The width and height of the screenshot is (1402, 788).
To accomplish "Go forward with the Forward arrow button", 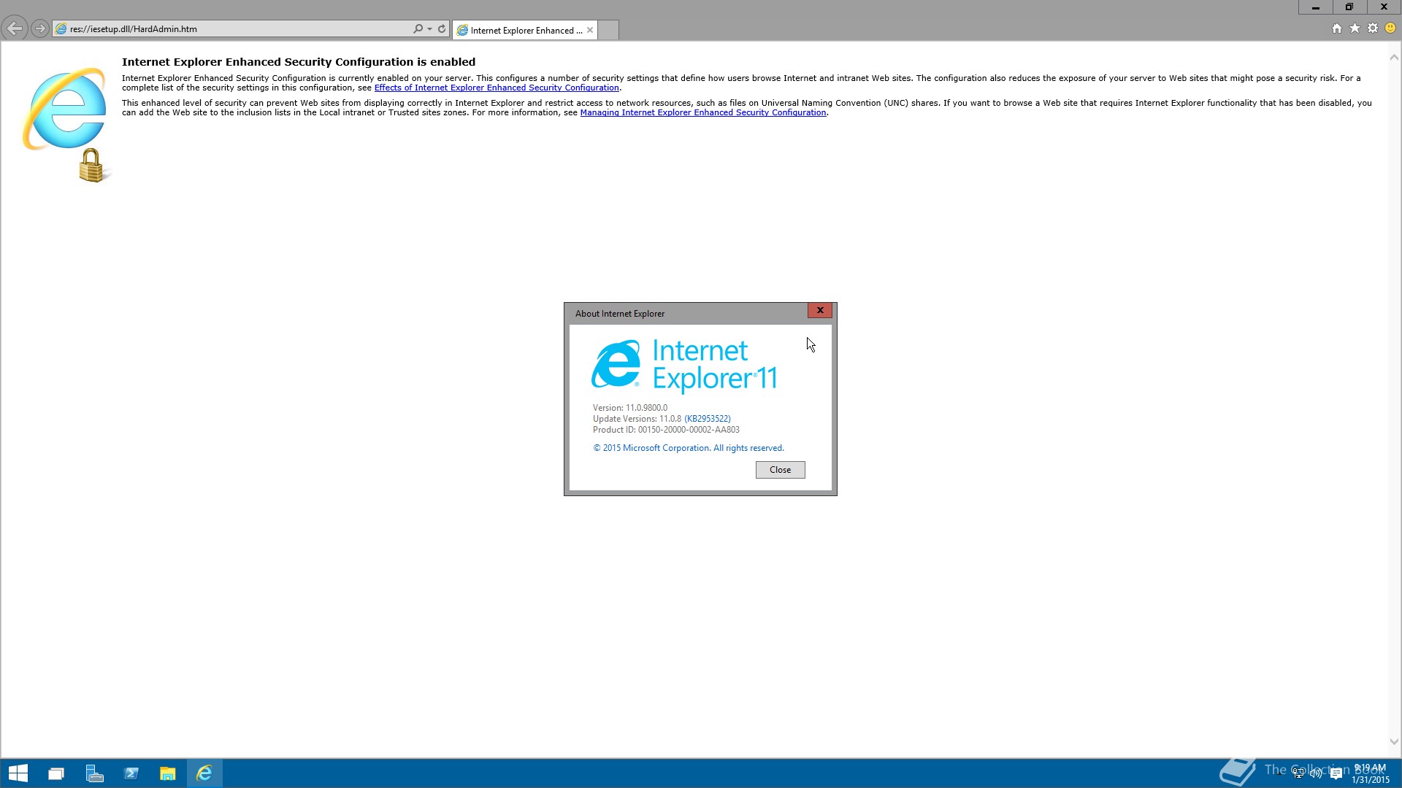I will coord(40,28).
